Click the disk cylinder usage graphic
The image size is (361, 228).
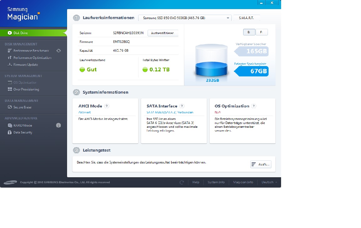point(211,60)
